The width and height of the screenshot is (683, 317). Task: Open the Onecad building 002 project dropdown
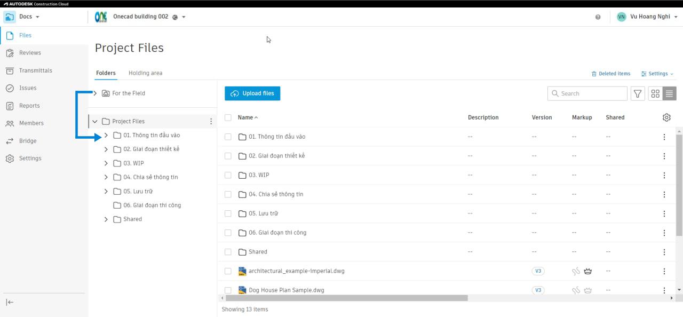[x=184, y=17]
